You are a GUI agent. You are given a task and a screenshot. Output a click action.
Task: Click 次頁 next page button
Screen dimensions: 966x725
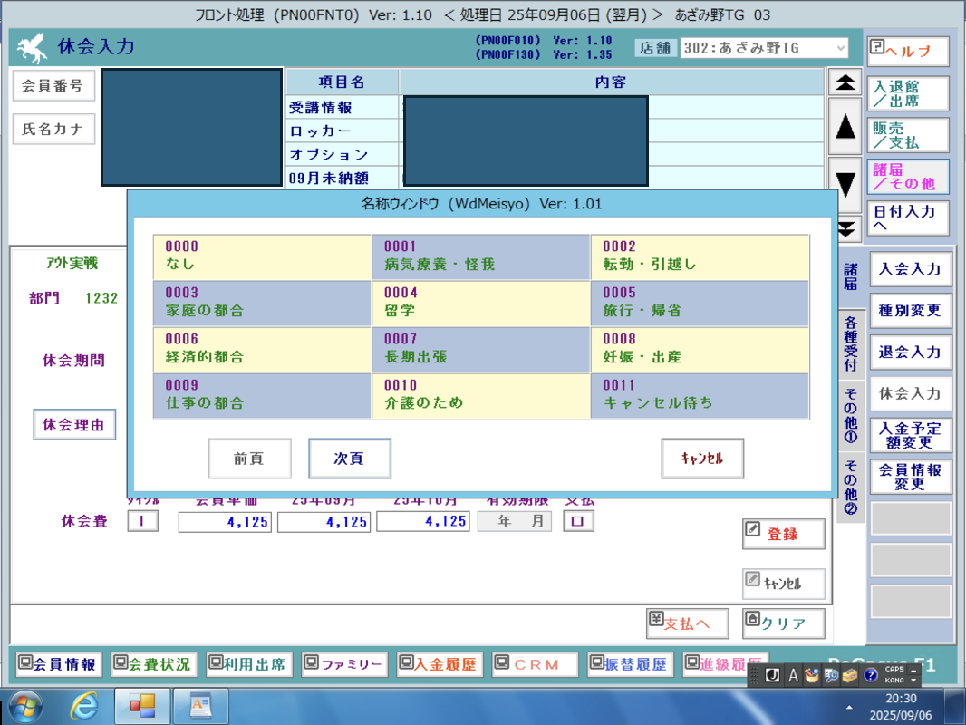click(x=349, y=459)
